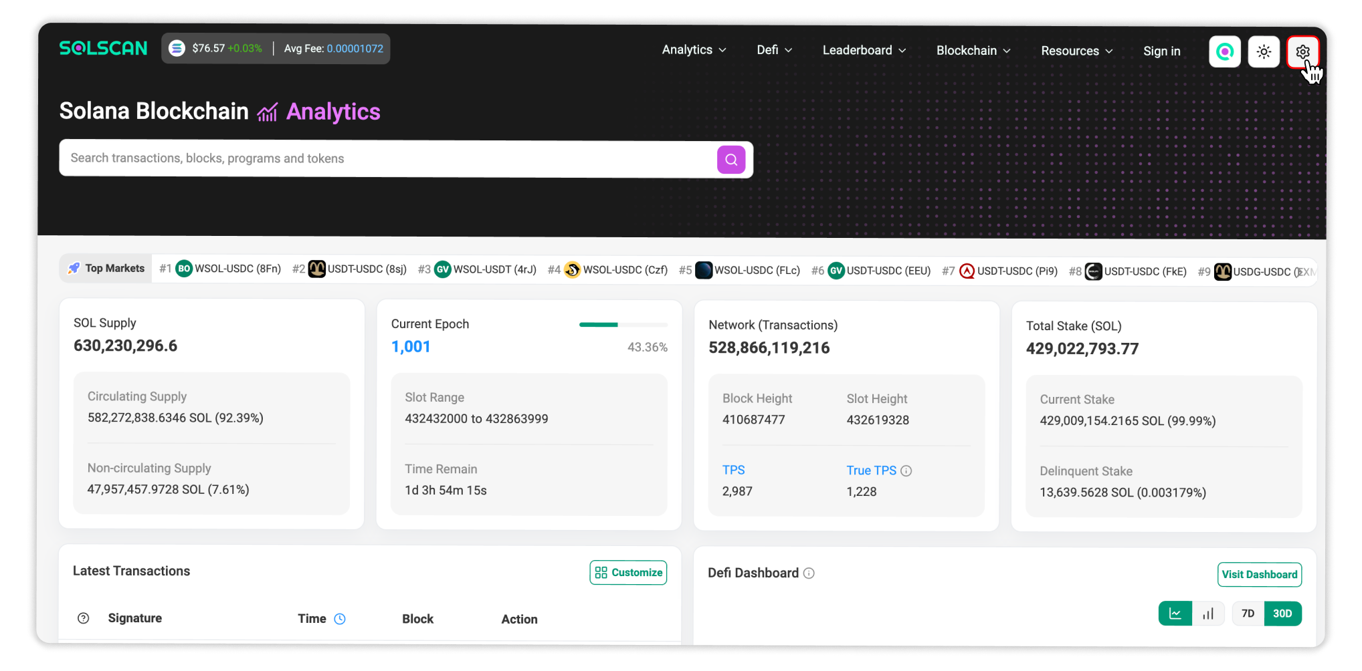Click the red icon for USDT-USDC (Pi9)

point(967,271)
